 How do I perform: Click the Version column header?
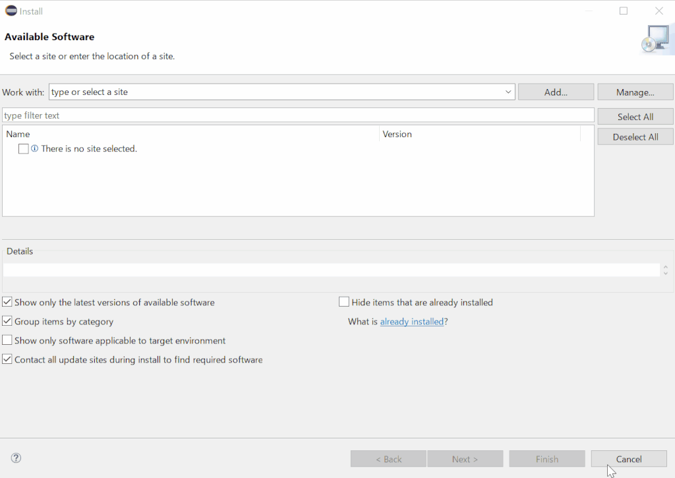coord(480,134)
